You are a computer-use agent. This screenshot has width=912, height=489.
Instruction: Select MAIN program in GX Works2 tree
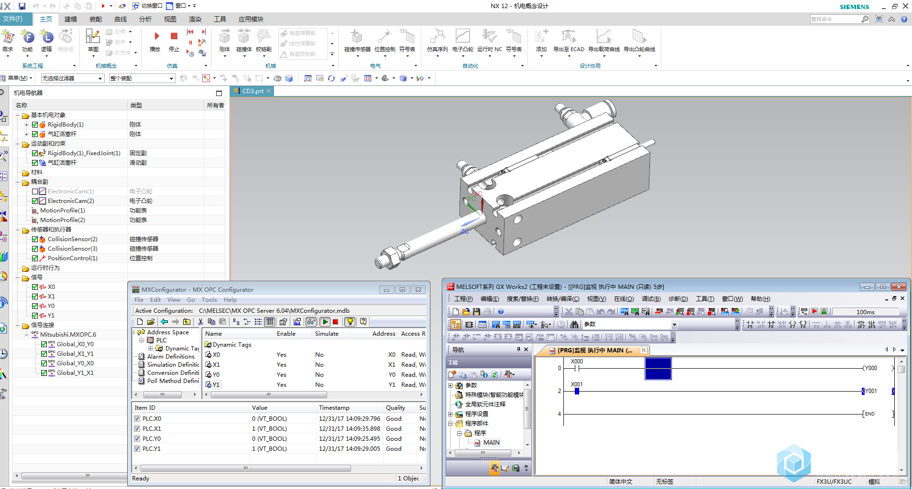[491, 443]
